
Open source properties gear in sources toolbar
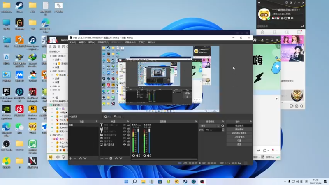click(111, 158)
